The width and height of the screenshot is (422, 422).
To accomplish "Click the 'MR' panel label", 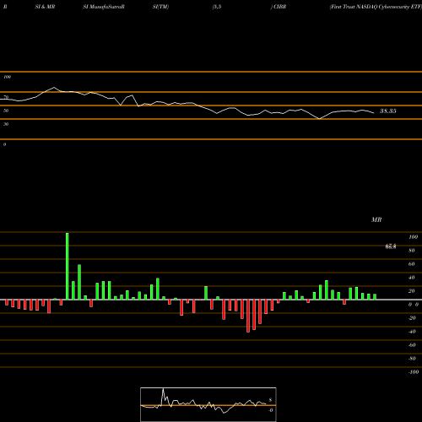I will coord(376,219).
